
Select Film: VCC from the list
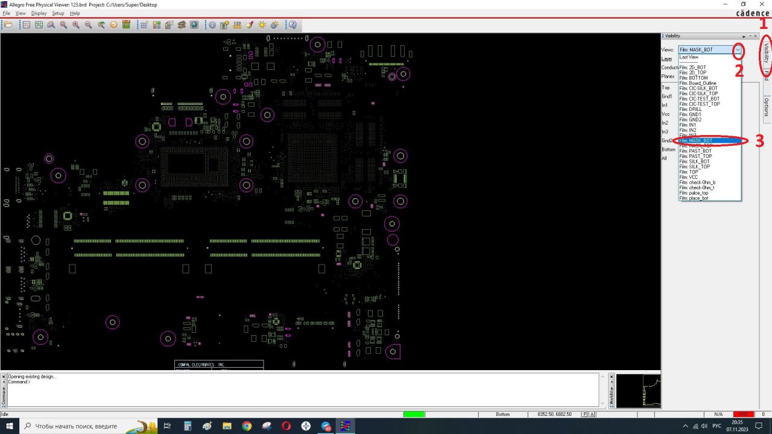tap(689, 177)
